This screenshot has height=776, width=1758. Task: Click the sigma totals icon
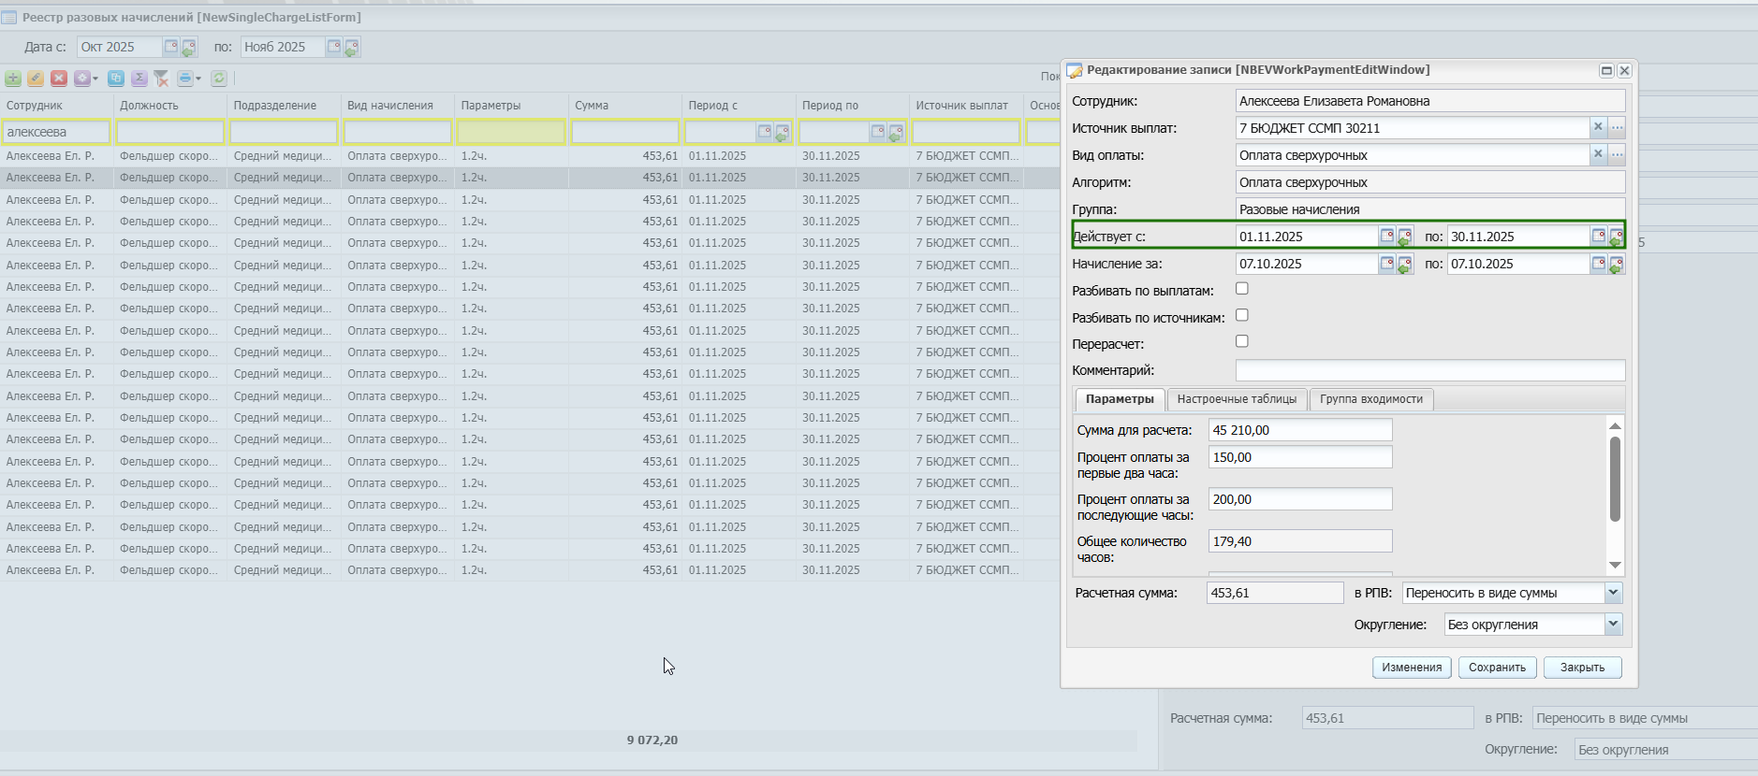coord(139,79)
